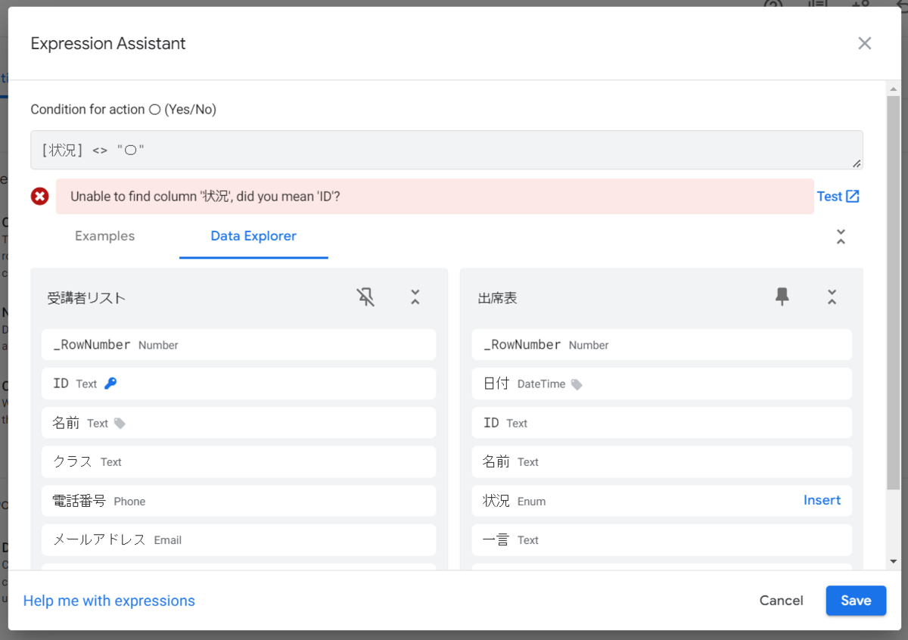Screen dimensions: 908x640
Task: Click the scrollbar down arrow
Action: (x=894, y=561)
